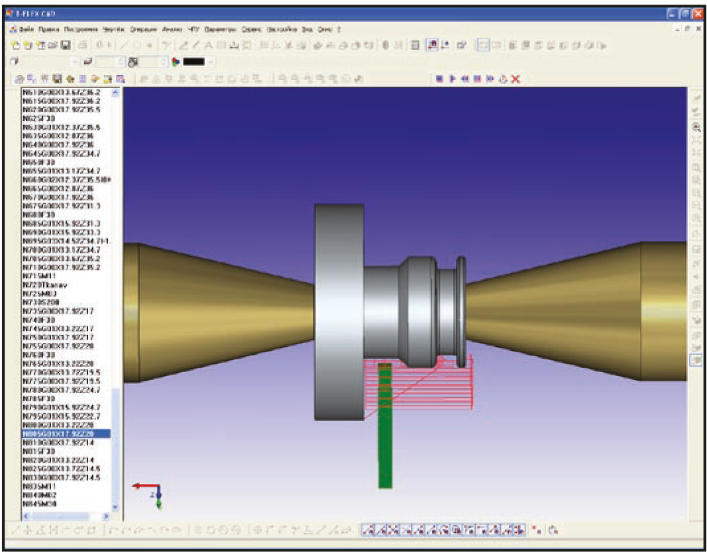The image size is (707, 556).
Task: Click the bottom icon in the right vertical toolbar
Action: point(697,359)
